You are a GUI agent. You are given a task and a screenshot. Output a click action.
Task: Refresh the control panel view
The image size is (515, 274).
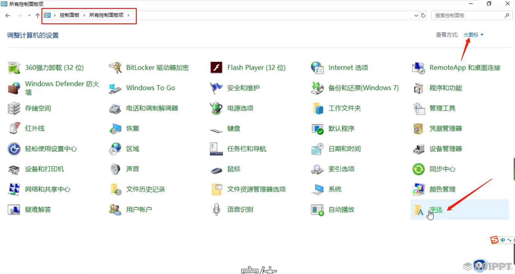(x=423, y=15)
